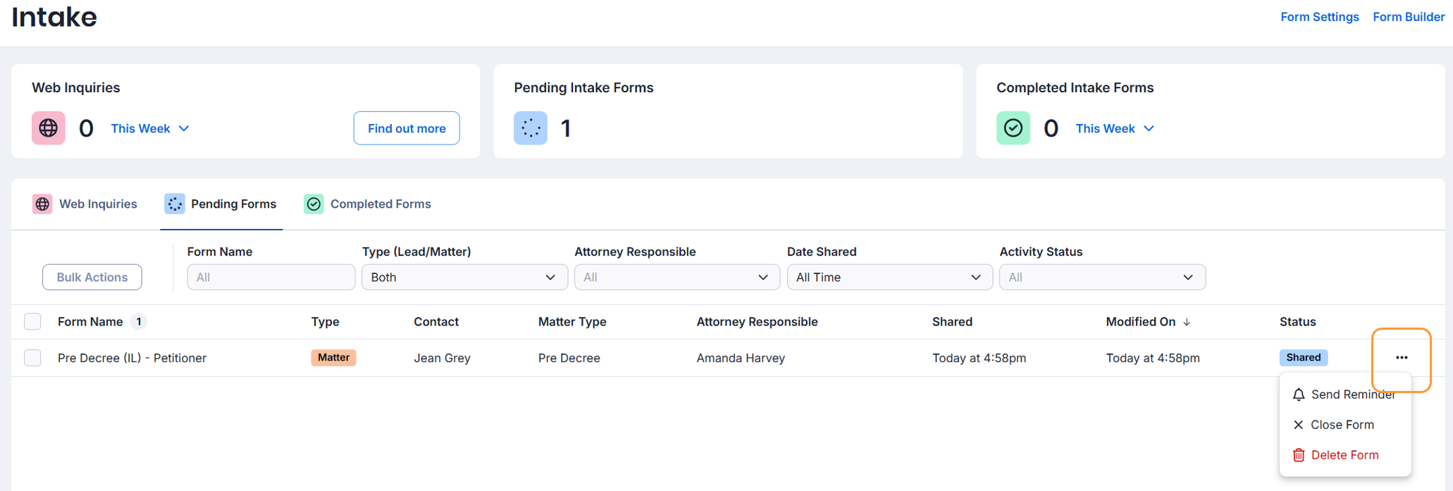Open the Activity Status filter dropdown
1453x491 pixels.
1101,278
